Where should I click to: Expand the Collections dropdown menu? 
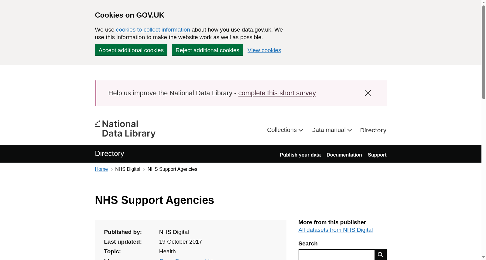tap(285, 130)
